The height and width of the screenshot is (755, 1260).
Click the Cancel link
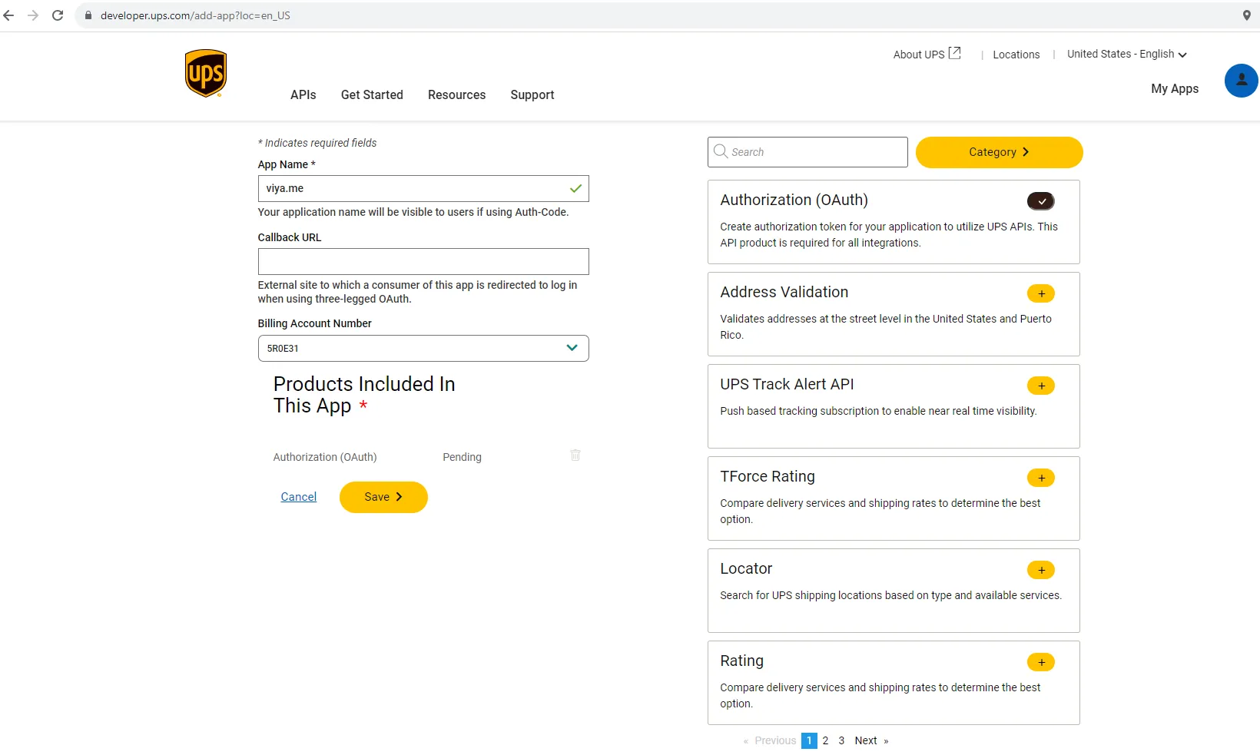point(298,497)
